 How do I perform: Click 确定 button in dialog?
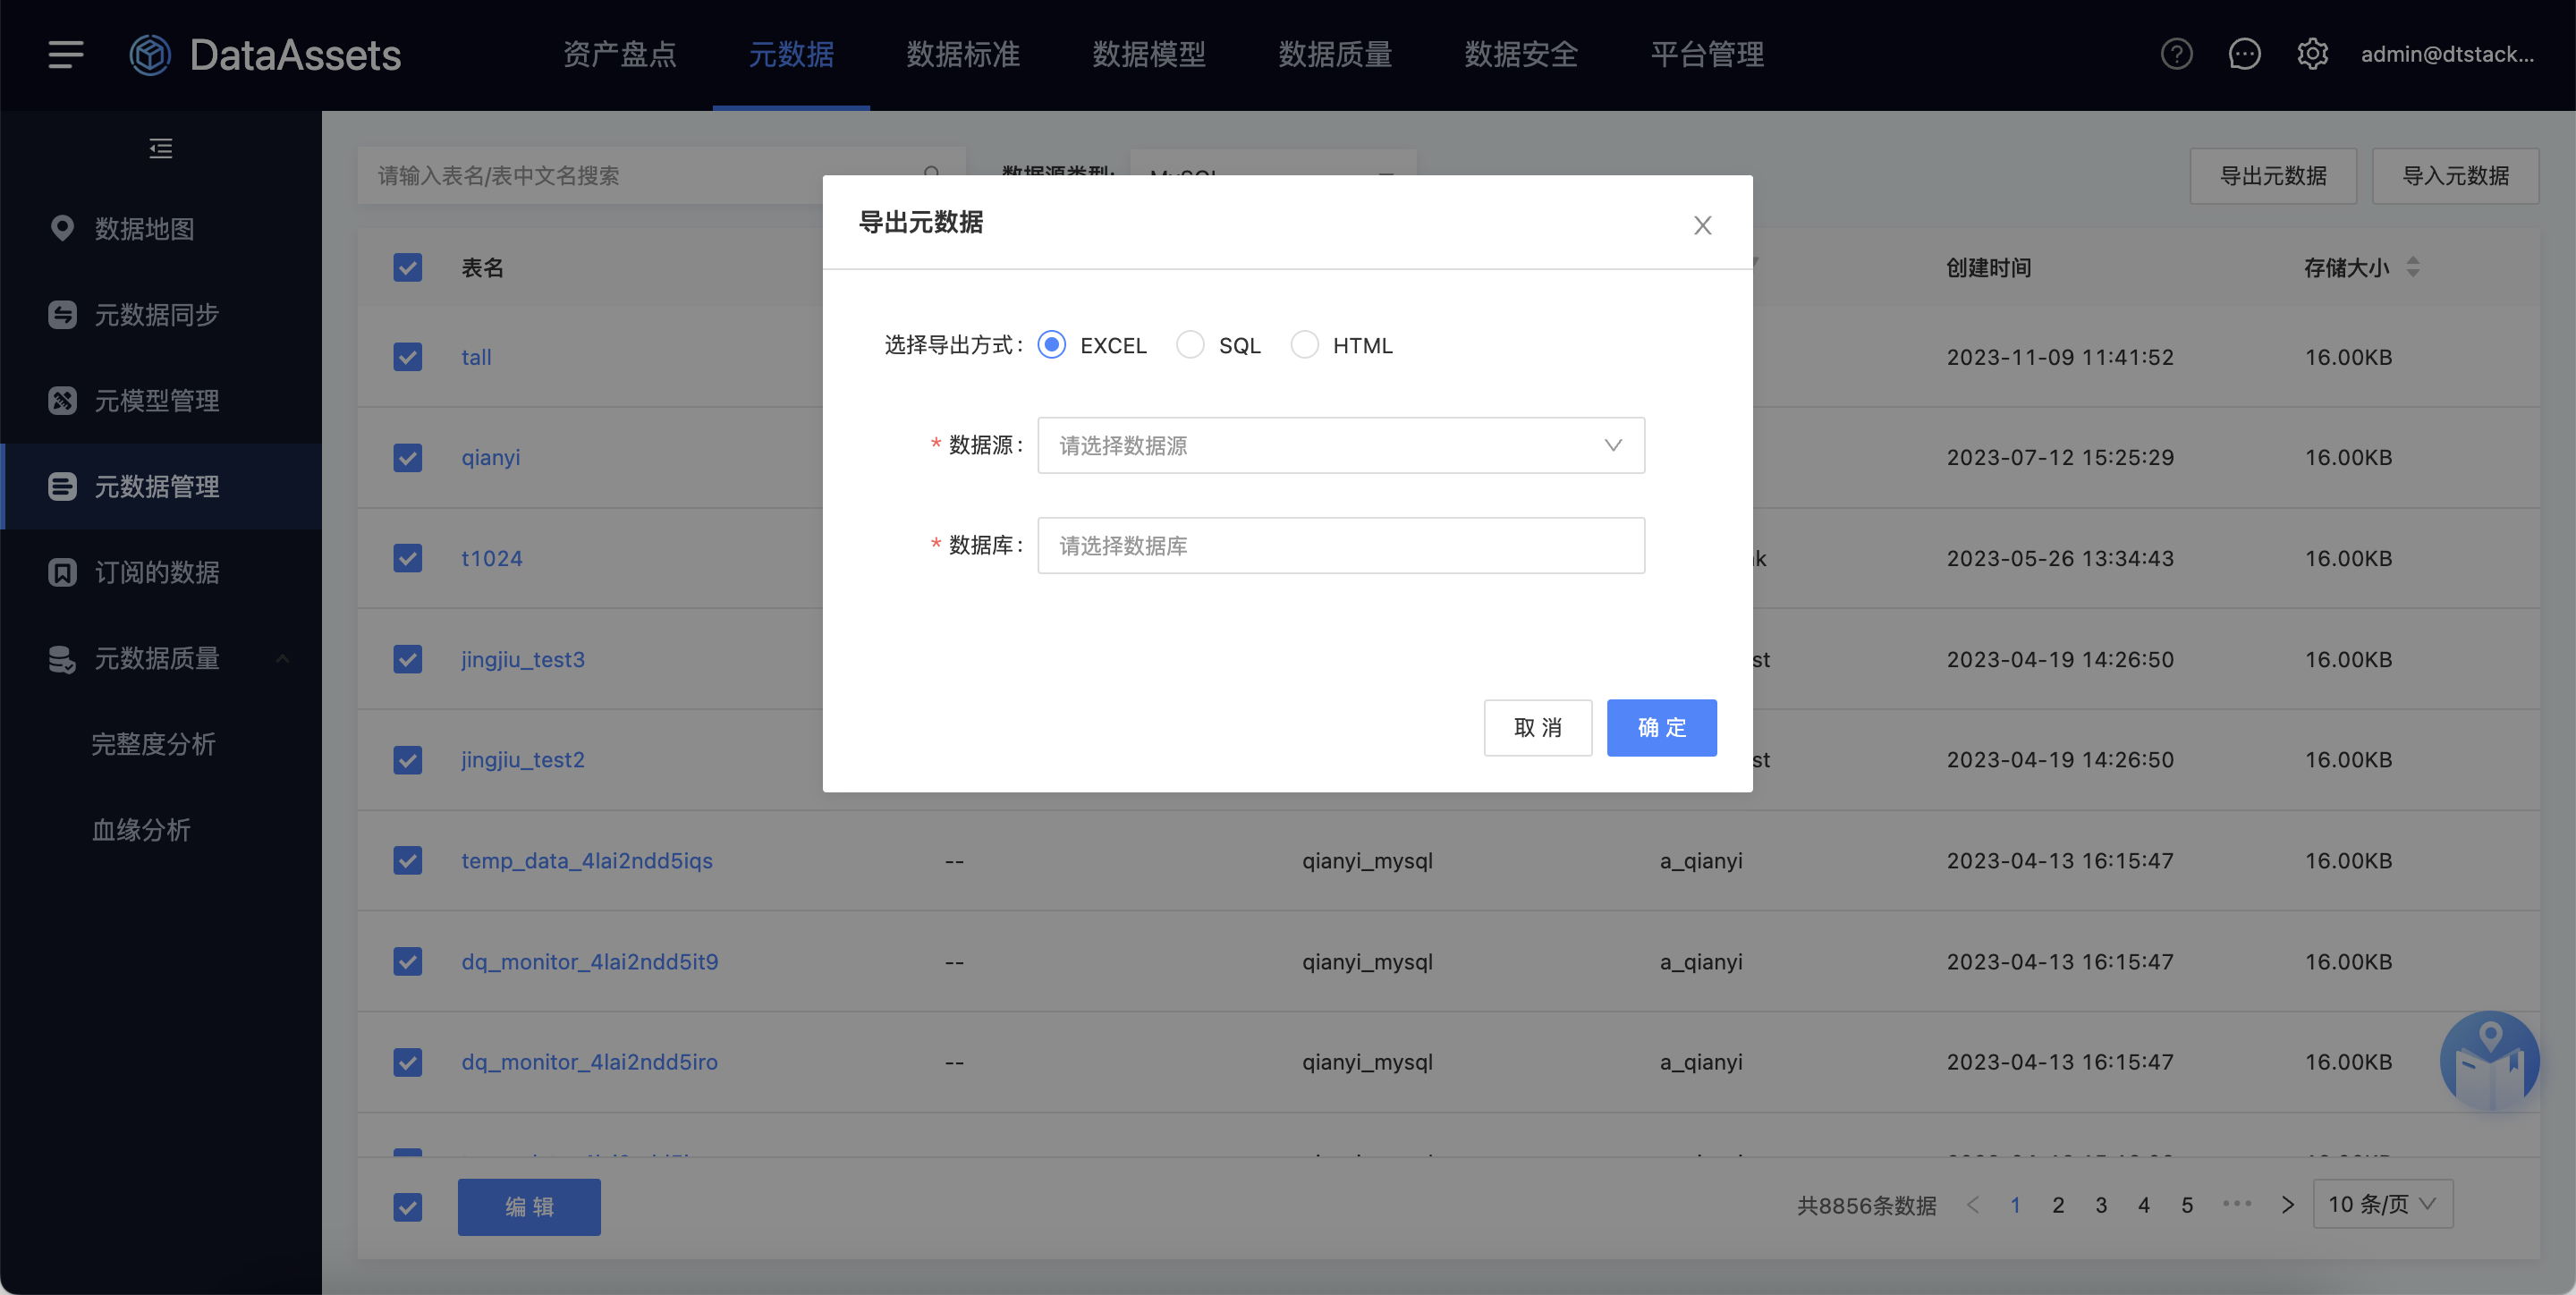pos(1662,727)
